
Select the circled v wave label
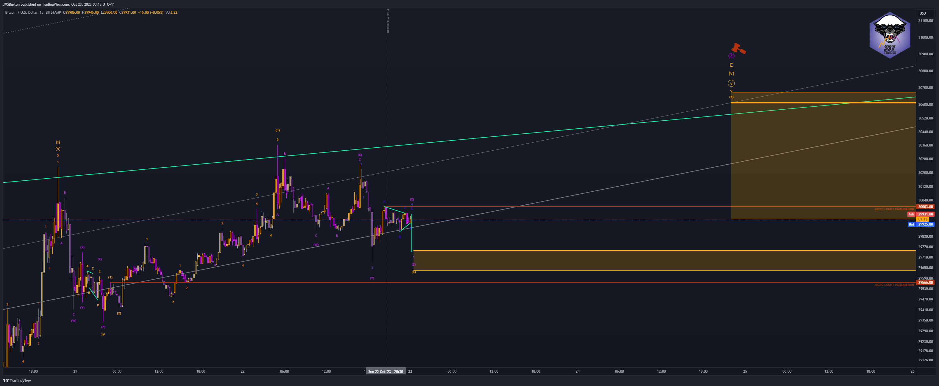[x=731, y=83]
